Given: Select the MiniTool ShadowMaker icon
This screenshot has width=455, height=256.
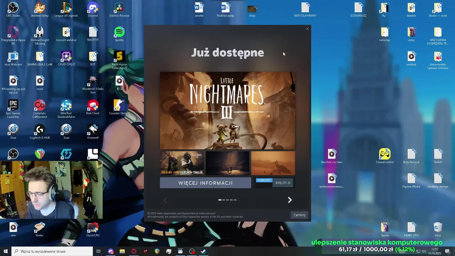Looking at the screenshot, I should point(66,109).
